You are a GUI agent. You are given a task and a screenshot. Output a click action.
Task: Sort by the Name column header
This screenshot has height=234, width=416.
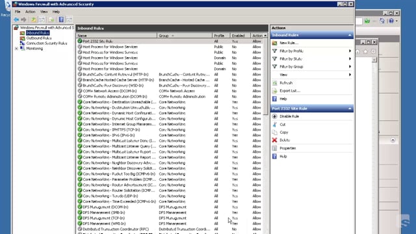tap(116, 36)
